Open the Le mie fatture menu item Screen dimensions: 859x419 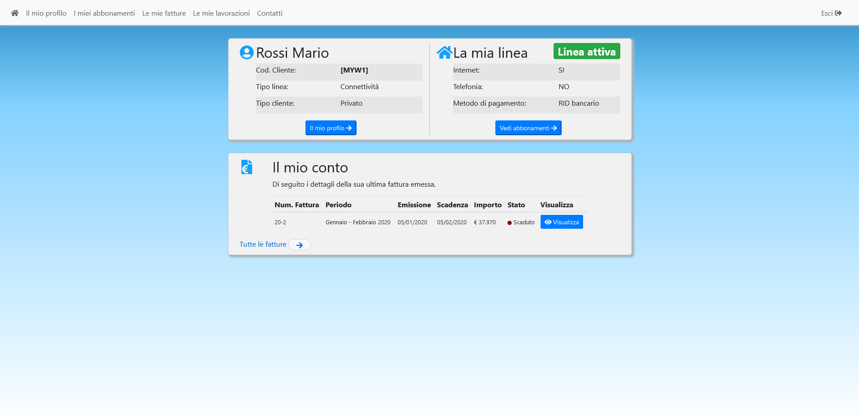point(164,13)
